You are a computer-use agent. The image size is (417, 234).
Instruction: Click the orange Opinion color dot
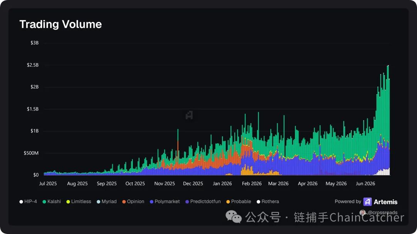pos(124,202)
